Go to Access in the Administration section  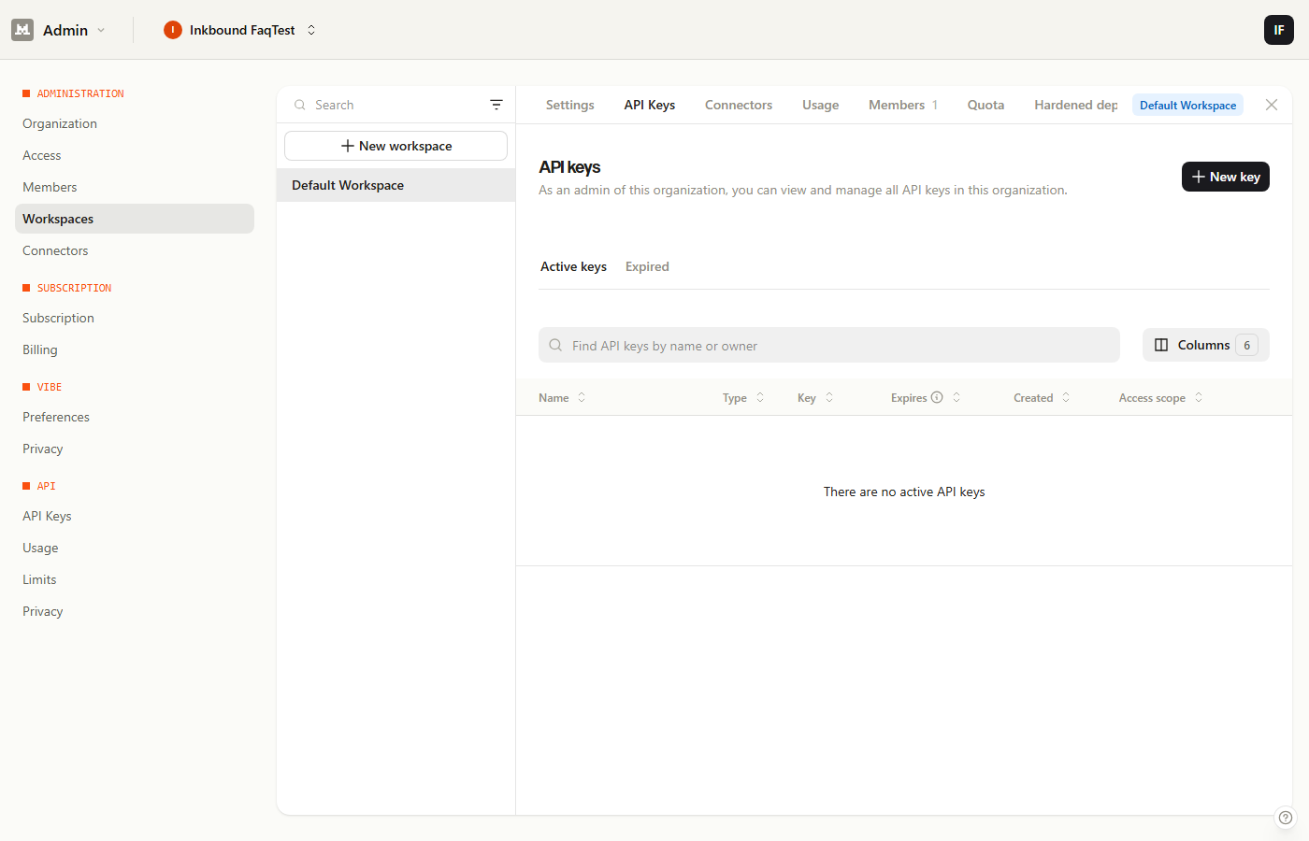click(42, 155)
